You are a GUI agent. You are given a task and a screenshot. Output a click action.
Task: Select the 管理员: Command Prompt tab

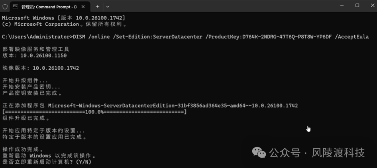pos(48,6)
